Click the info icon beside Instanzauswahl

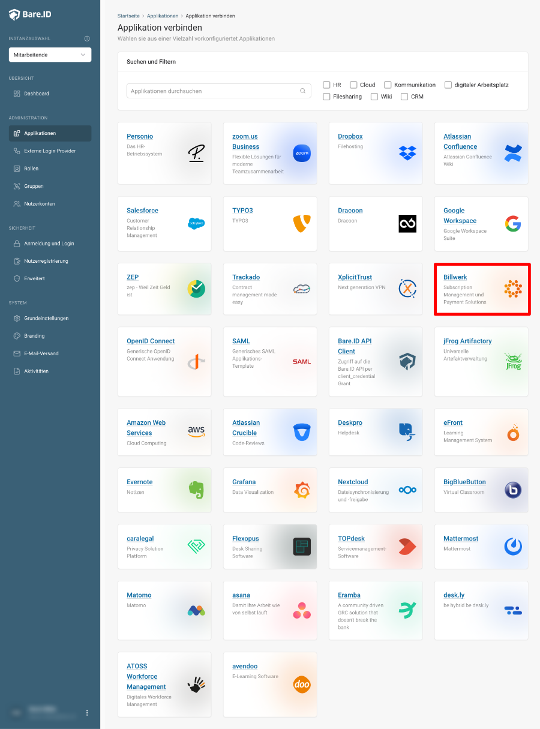(x=87, y=38)
